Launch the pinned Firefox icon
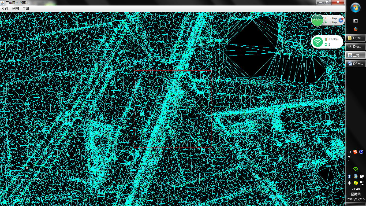This screenshot has height=206, width=366. coord(355,29)
